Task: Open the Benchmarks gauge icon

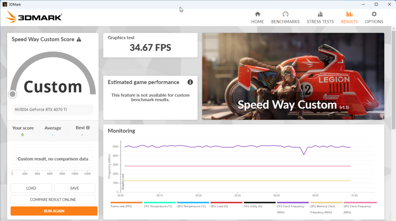Action: 286,14
